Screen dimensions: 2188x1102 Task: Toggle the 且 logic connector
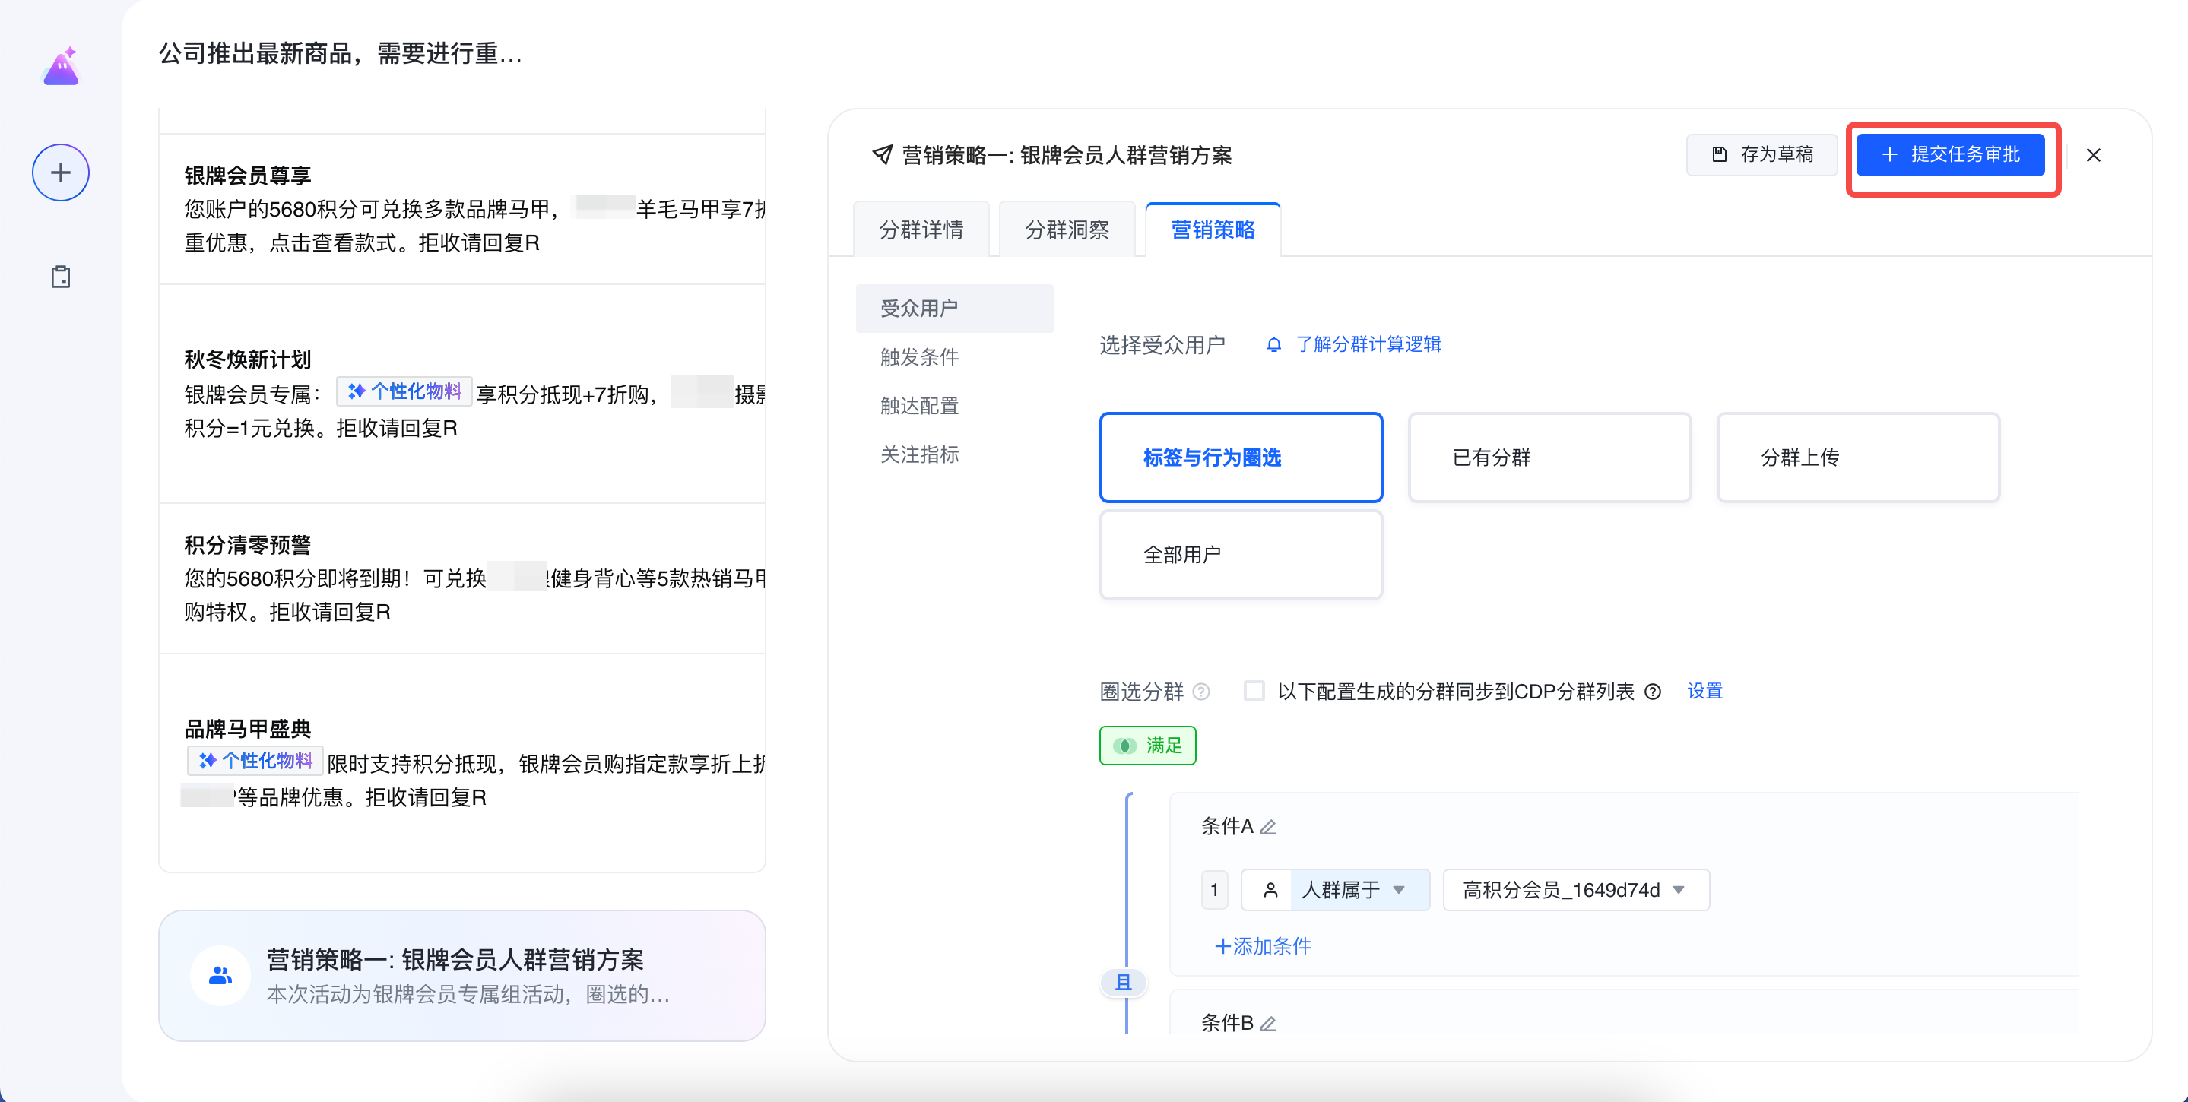(1123, 982)
